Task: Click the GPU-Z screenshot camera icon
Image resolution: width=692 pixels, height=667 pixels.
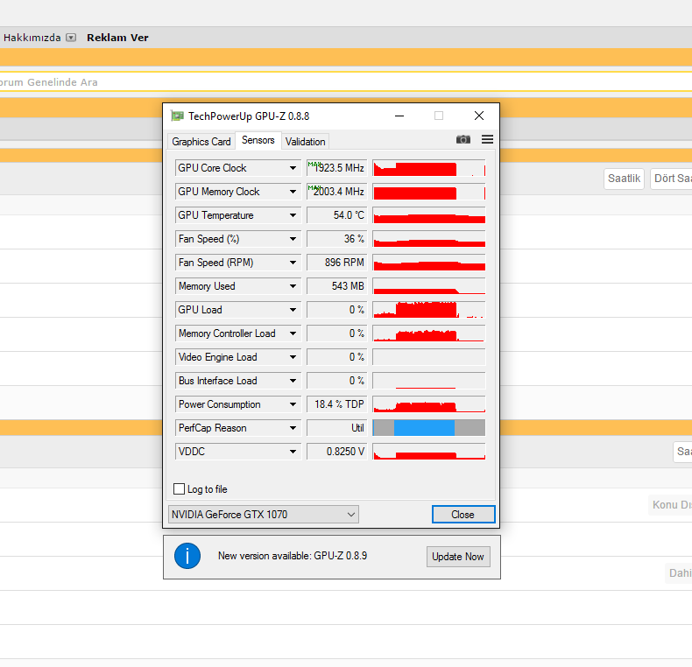Action: tap(463, 139)
